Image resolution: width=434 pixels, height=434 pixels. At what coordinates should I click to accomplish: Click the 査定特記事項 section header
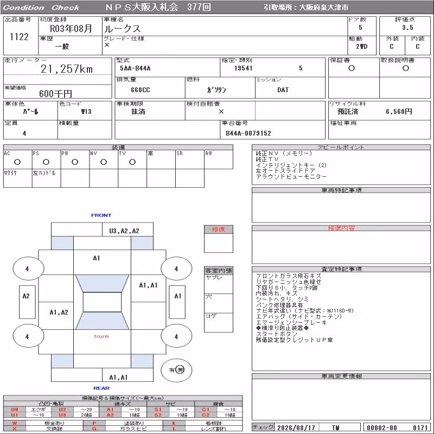pos(341,269)
